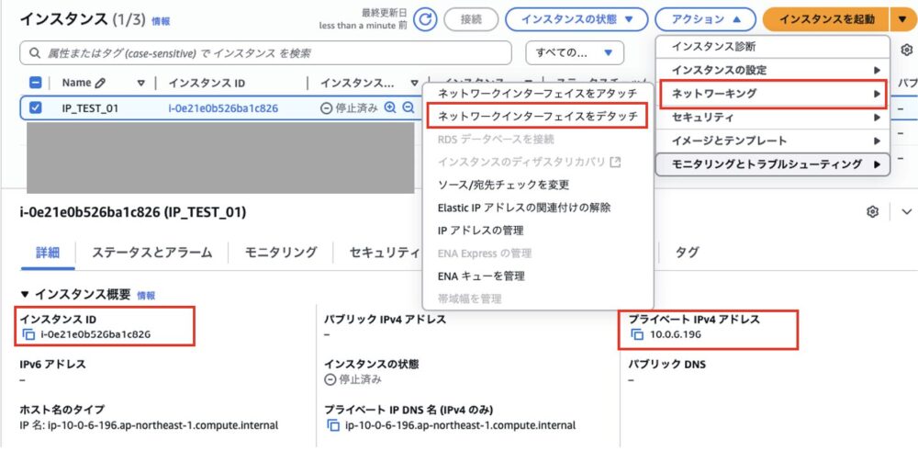Image resolution: width=918 pixels, height=451 pixels.
Task: Collapse the インスタンス概要 section
Action: tap(25, 295)
